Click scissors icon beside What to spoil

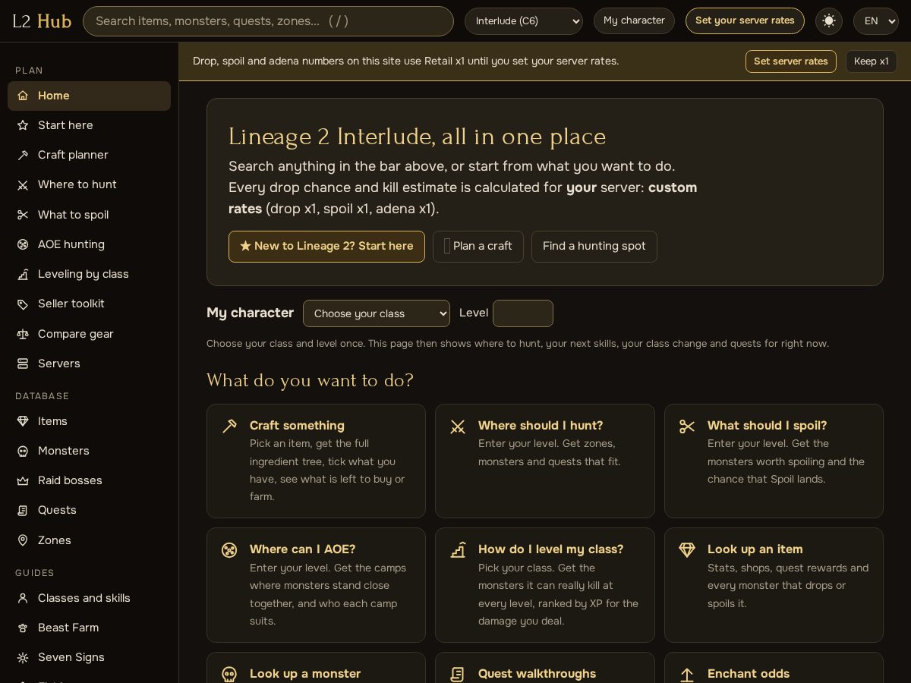pos(23,215)
